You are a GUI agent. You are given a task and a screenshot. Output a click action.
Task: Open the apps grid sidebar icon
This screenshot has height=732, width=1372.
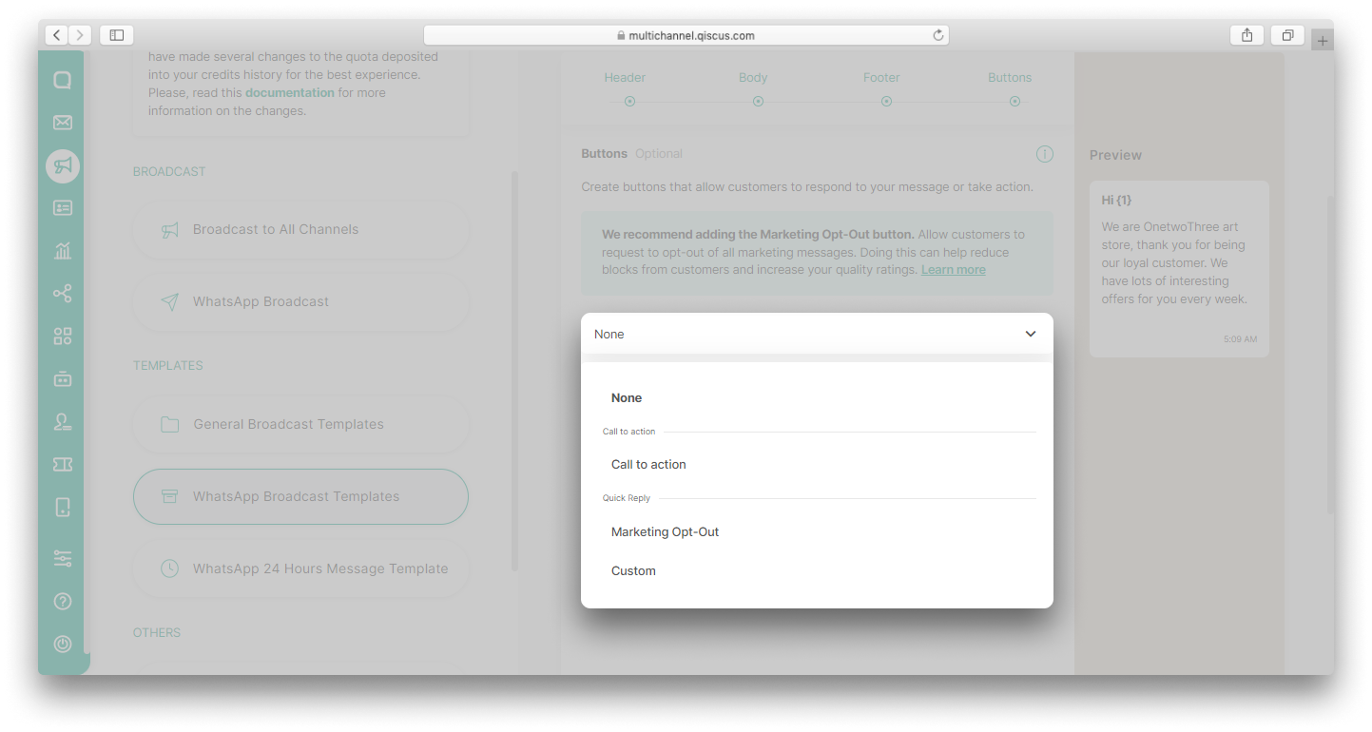63,336
